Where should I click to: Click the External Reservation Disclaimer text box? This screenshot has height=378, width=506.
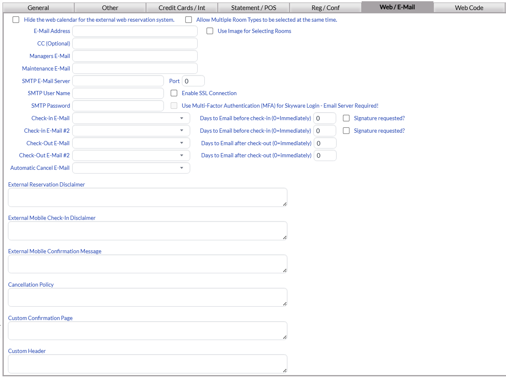point(147,197)
